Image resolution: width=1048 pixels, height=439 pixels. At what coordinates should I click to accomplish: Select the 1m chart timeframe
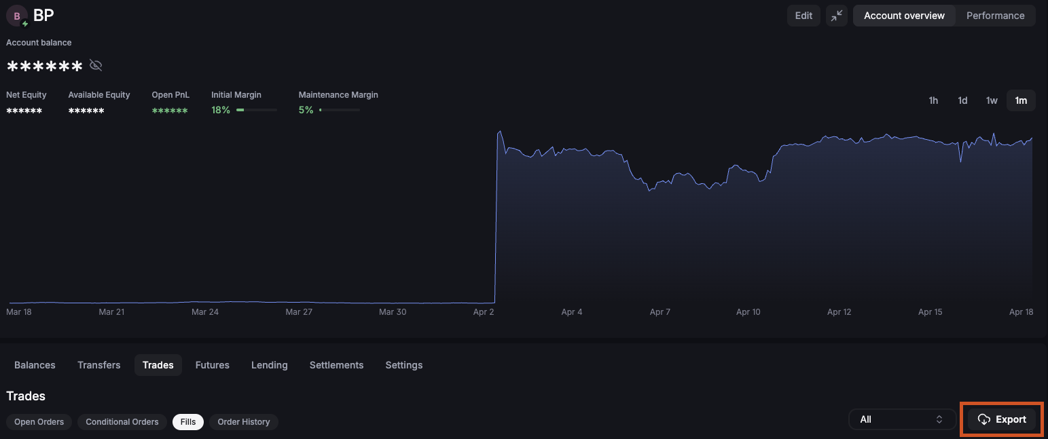(x=1021, y=100)
